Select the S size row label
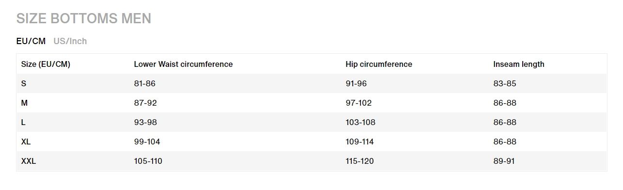This screenshot has width=623, height=190. click(x=24, y=83)
